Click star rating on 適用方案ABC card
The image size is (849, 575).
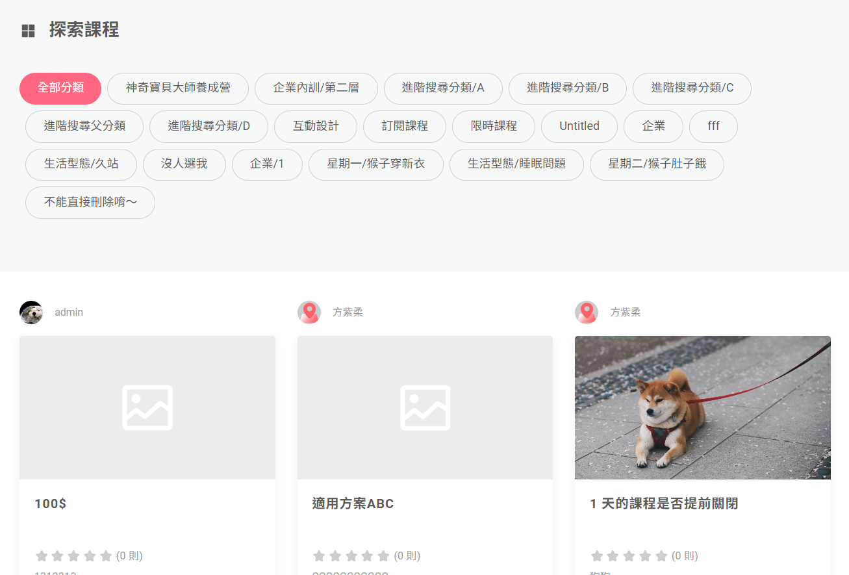coord(351,556)
